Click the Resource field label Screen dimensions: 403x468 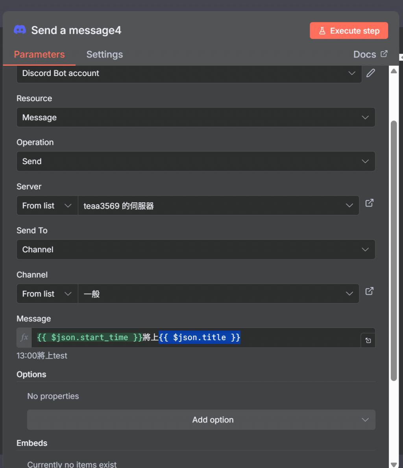34,98
